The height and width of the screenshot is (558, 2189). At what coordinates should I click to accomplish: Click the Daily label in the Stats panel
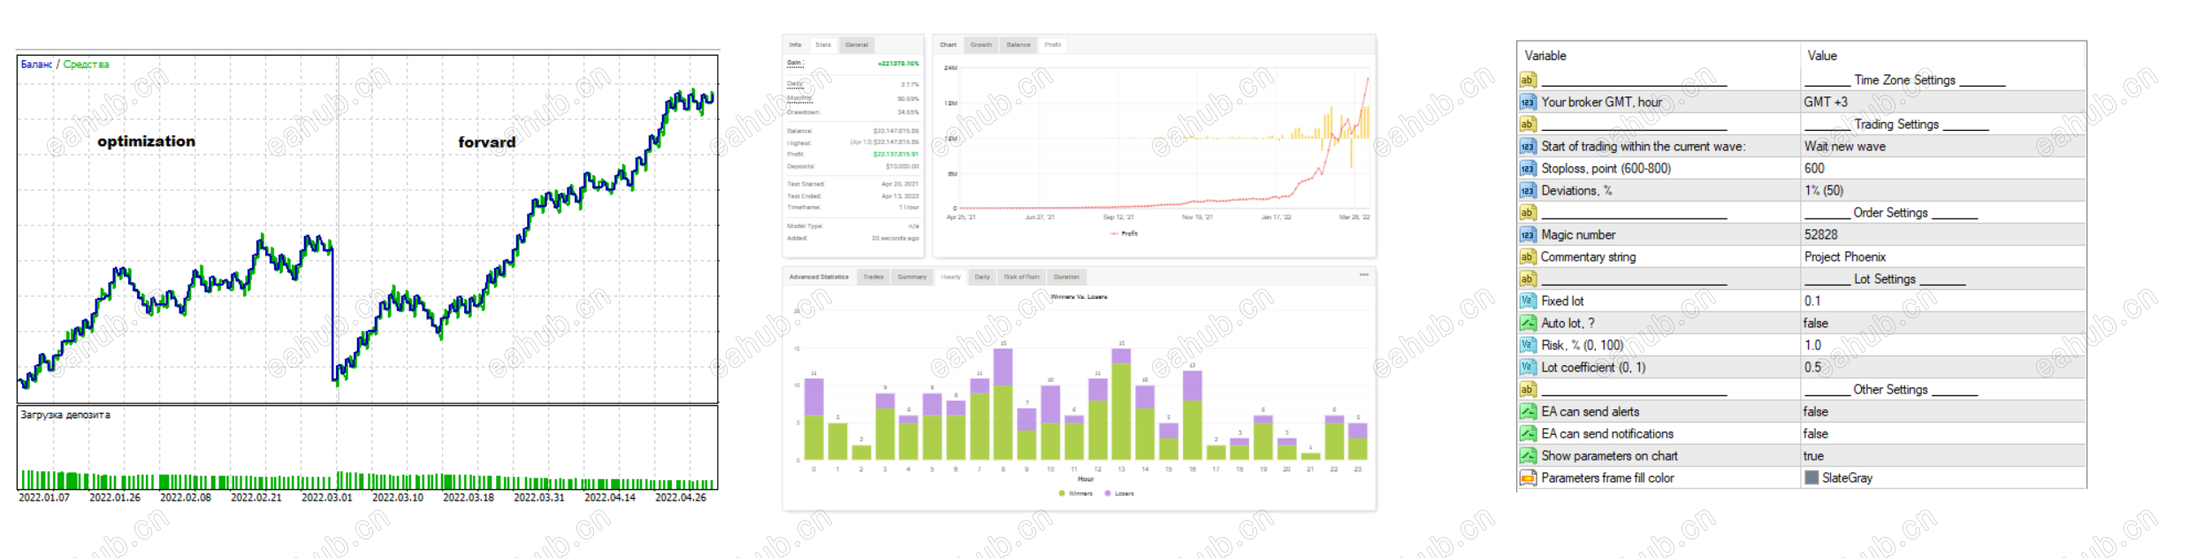pyautogui.click(x=795, y=84)
